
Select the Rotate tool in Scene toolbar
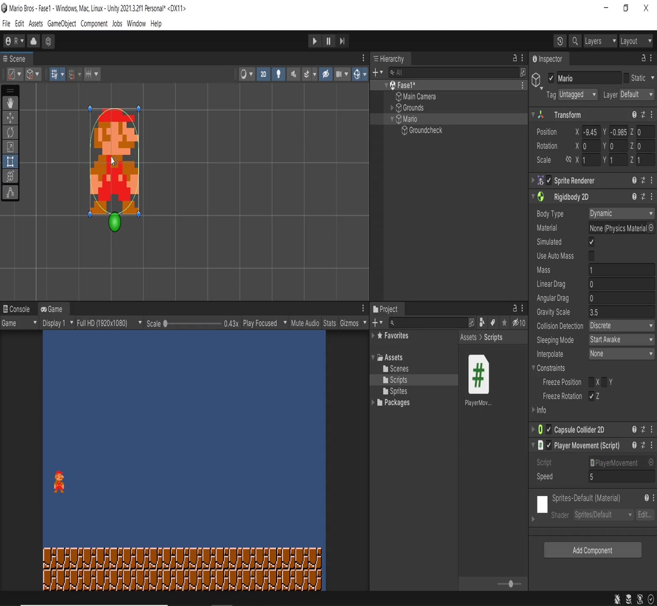click(10, 132)
